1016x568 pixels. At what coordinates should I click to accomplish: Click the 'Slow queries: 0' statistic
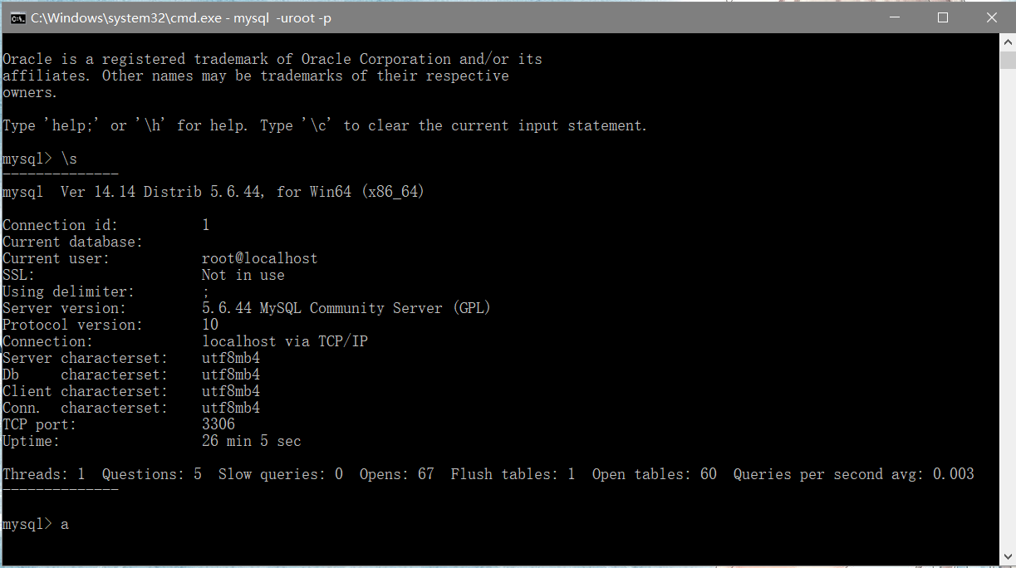pos(281,474)
